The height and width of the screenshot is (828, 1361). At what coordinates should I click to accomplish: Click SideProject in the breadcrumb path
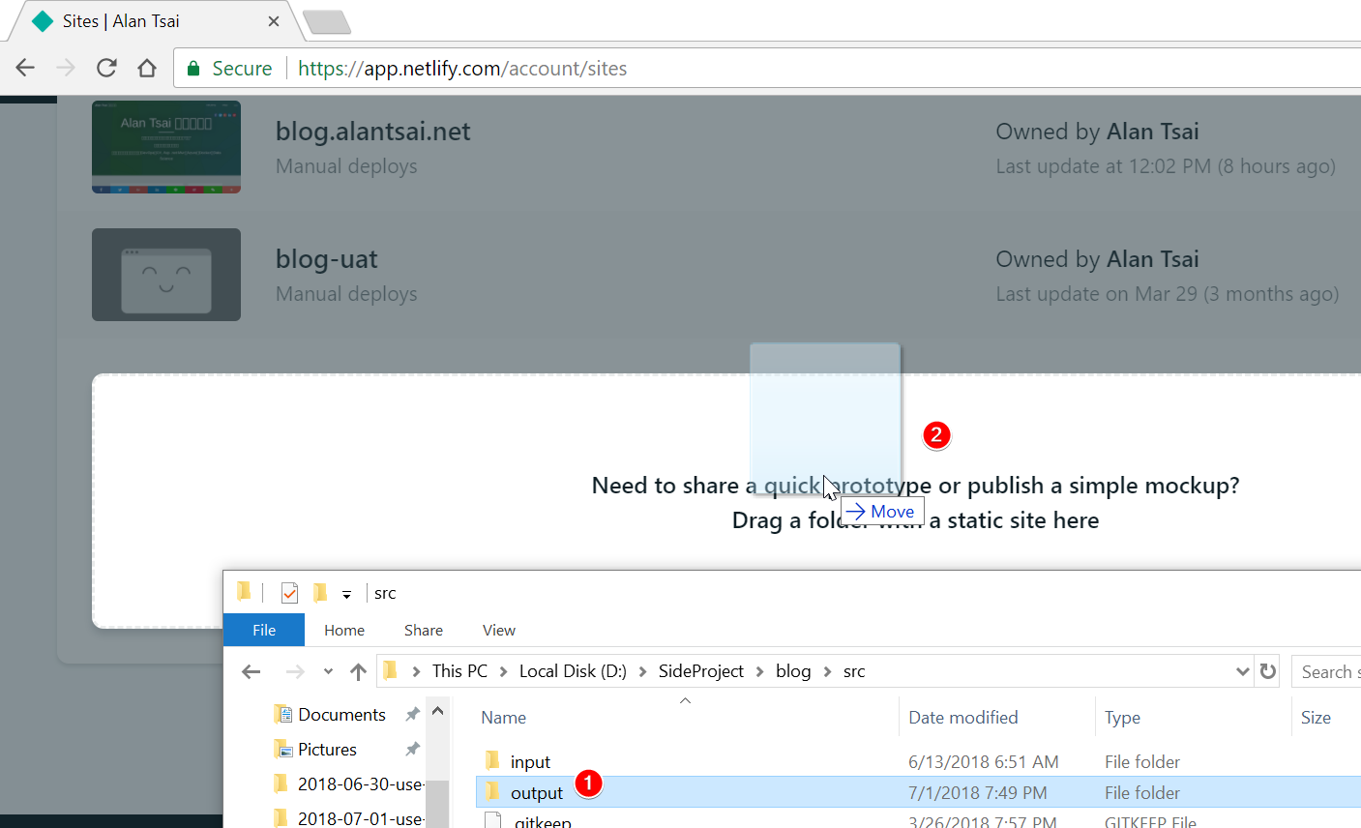tap(701, 671)
